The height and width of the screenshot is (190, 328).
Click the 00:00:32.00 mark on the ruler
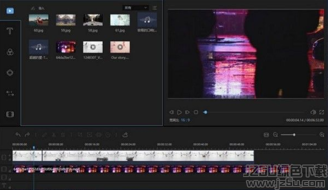point(164,144)
